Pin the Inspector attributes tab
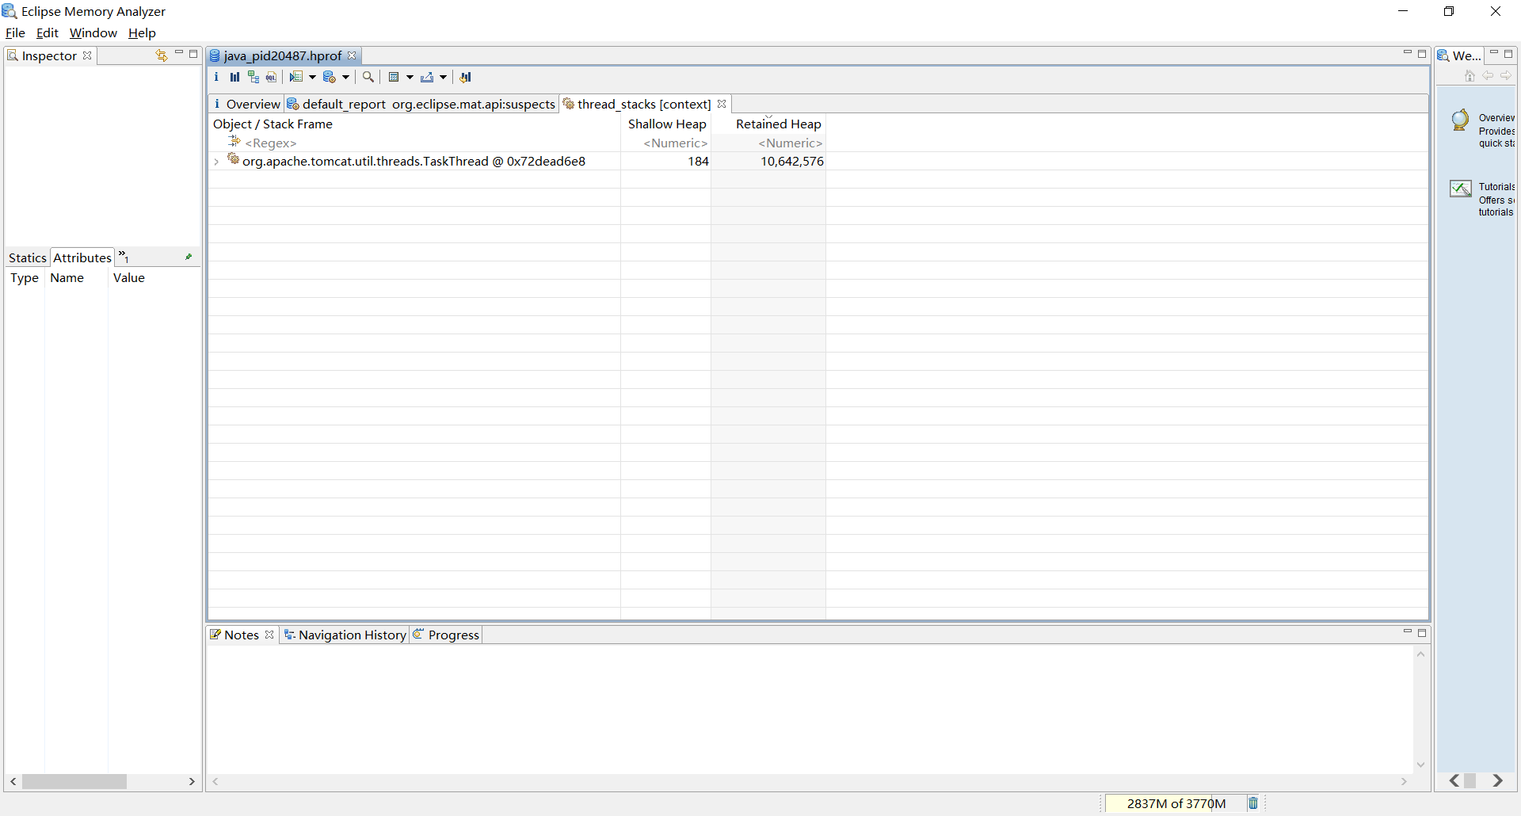1521x816 pixels. (x=189, y=257)
